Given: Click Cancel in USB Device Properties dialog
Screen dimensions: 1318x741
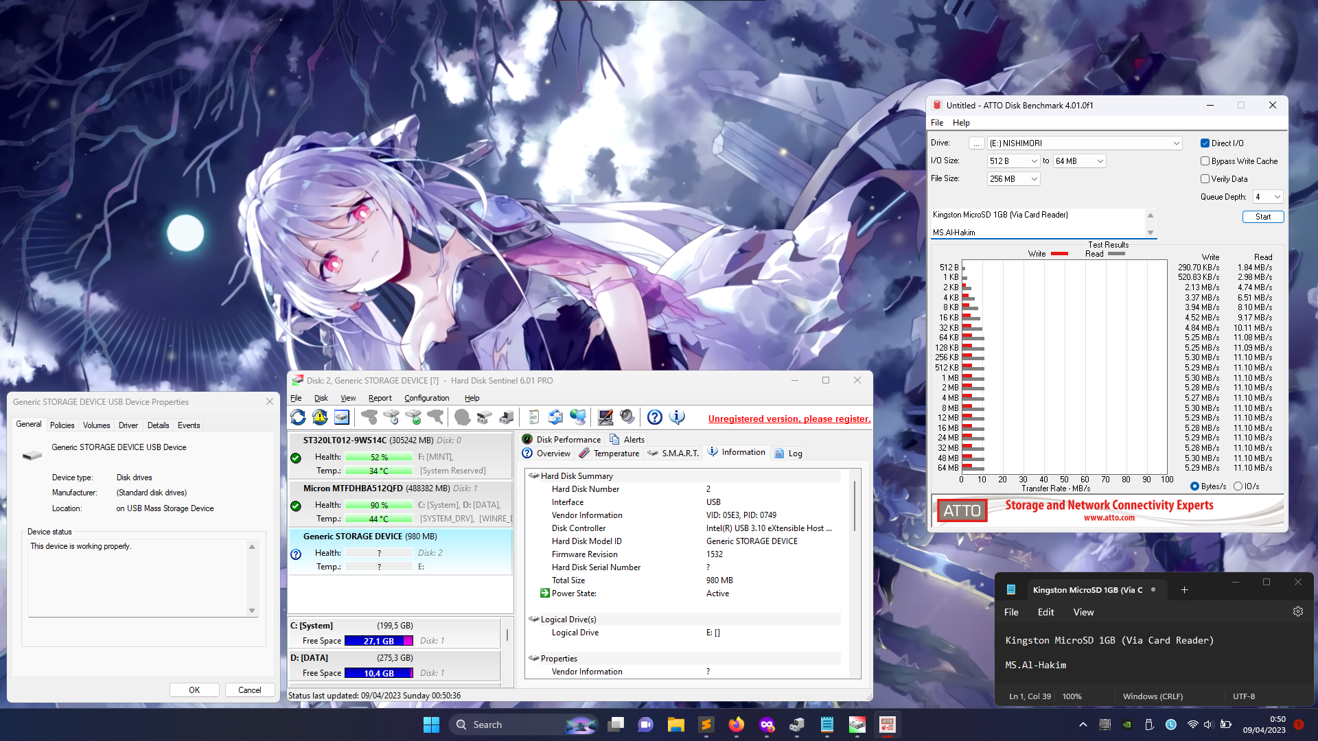Looking at the screenshot, I should tap(249, 690).
